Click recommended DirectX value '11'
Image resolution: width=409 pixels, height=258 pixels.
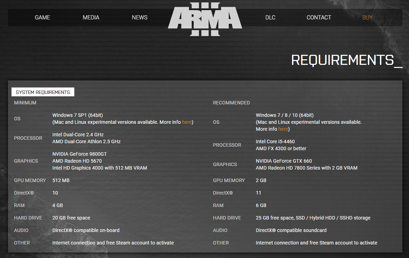pyautogui.click(x=258, y=193)
